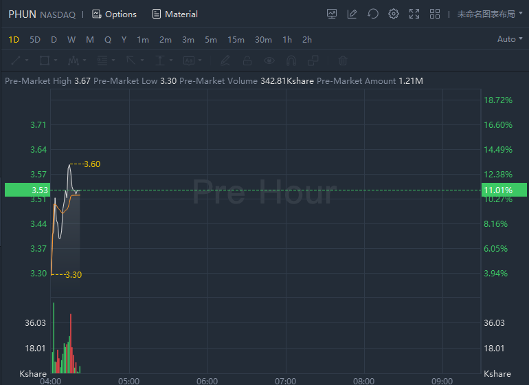Select the M monthly timeframe

(90, 40)
